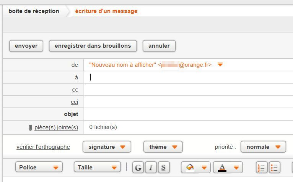Select the écriture d'un message tab

[106, 11]
